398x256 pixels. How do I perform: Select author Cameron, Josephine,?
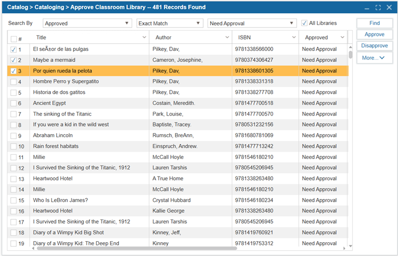tap(177, 60)
